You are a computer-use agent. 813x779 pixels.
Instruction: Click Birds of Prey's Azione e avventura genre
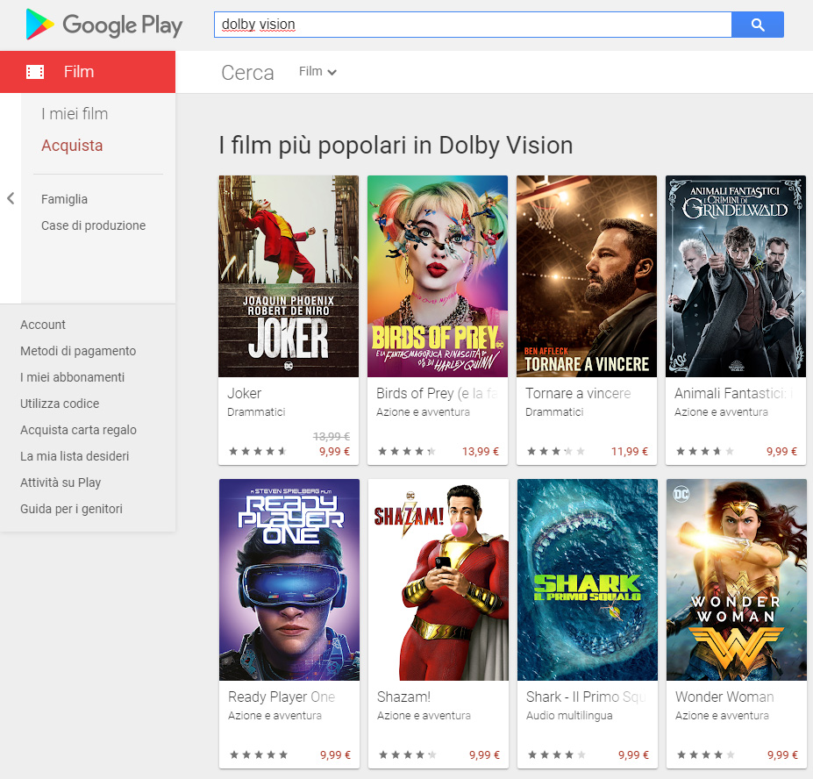coord(423,411)
